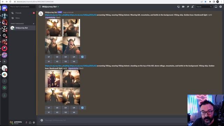Click the browser address bar URL

(x=35, y=1)
